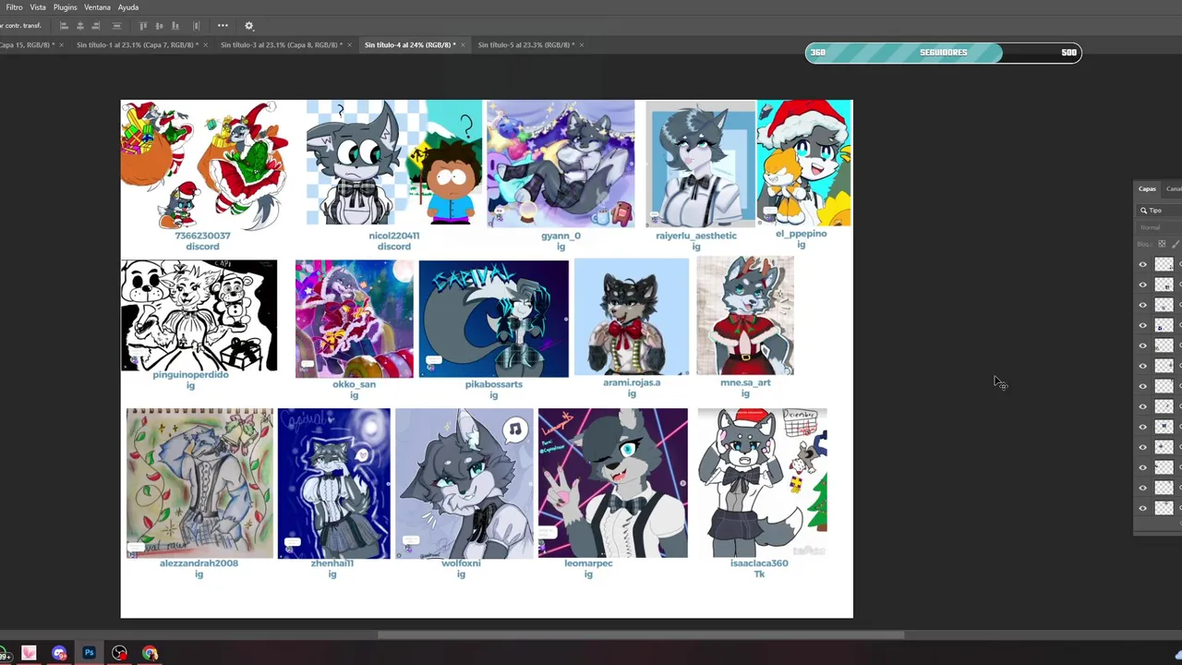Open the layer filter Tipo dropdown
1182x665 pixels.
[x=1159, y=211]
